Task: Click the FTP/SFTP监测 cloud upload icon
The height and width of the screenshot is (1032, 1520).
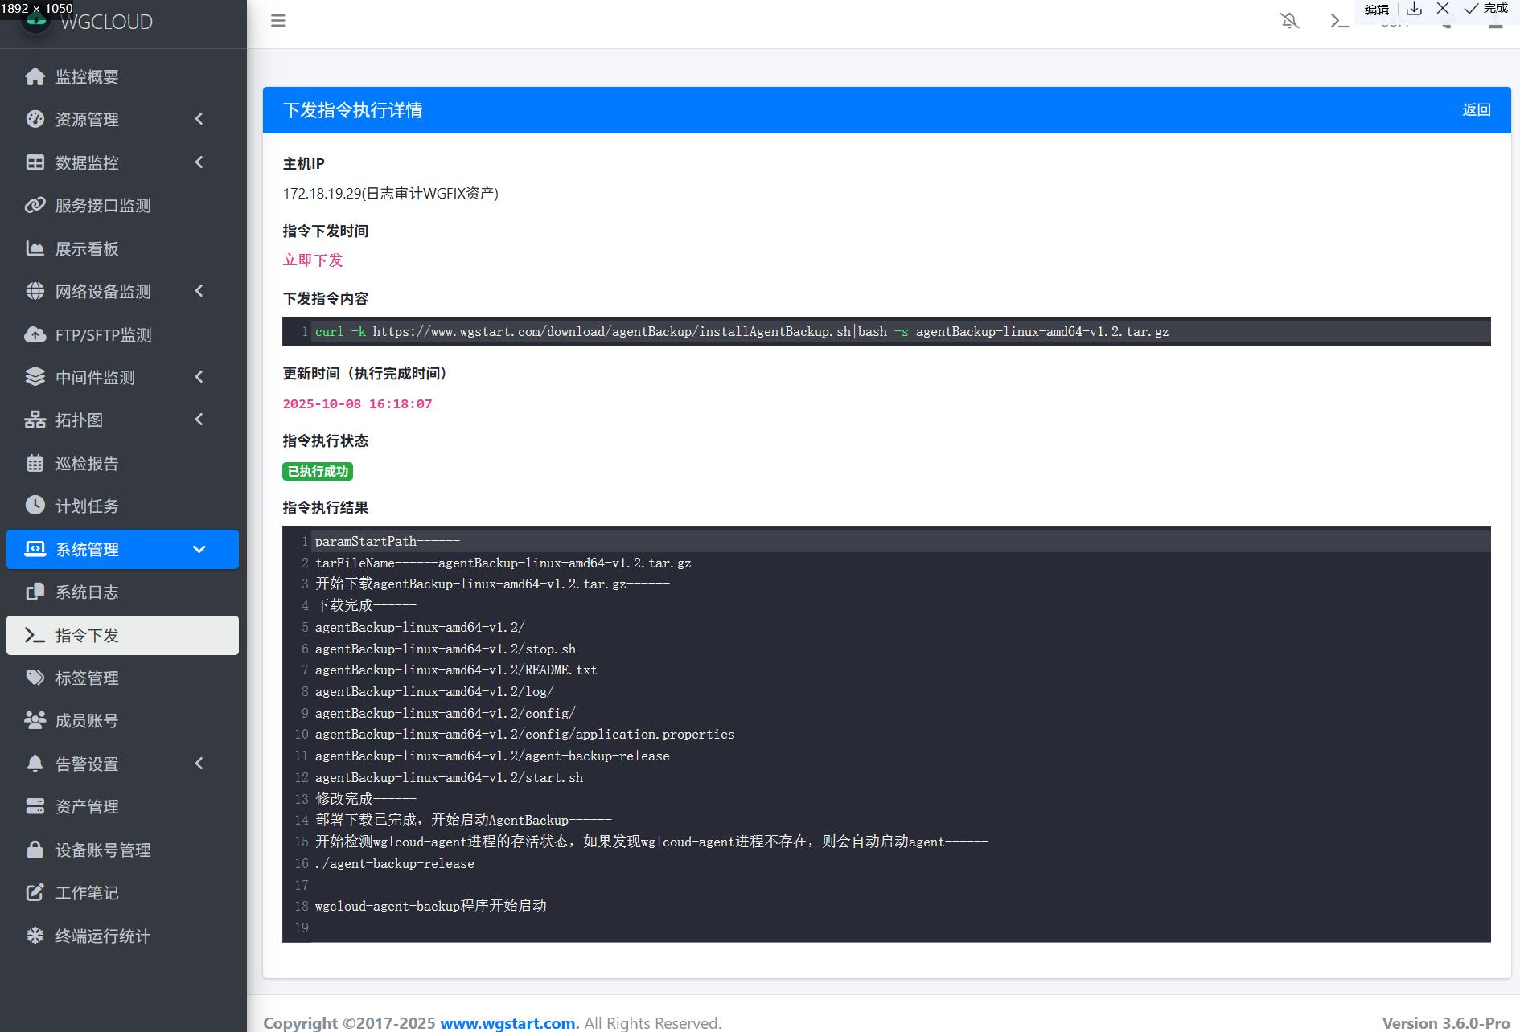Action: [x=35, y=334]
